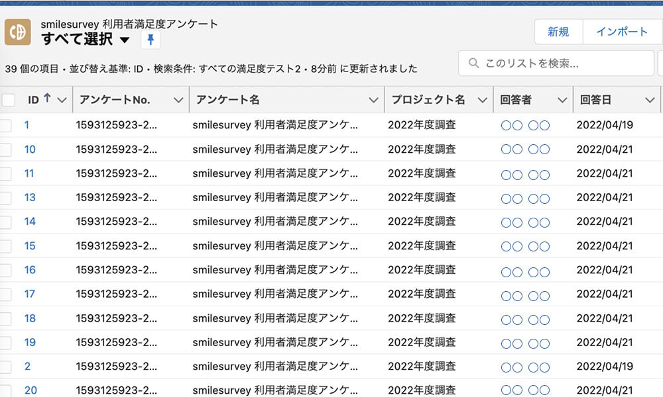Select checkbox for record ID 17
The width and height of the screenshot is (663, 397).
[x=5, y=294]
